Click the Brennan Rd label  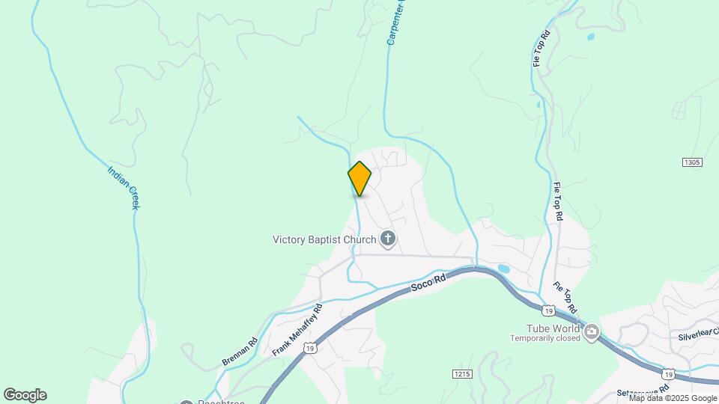240,352
